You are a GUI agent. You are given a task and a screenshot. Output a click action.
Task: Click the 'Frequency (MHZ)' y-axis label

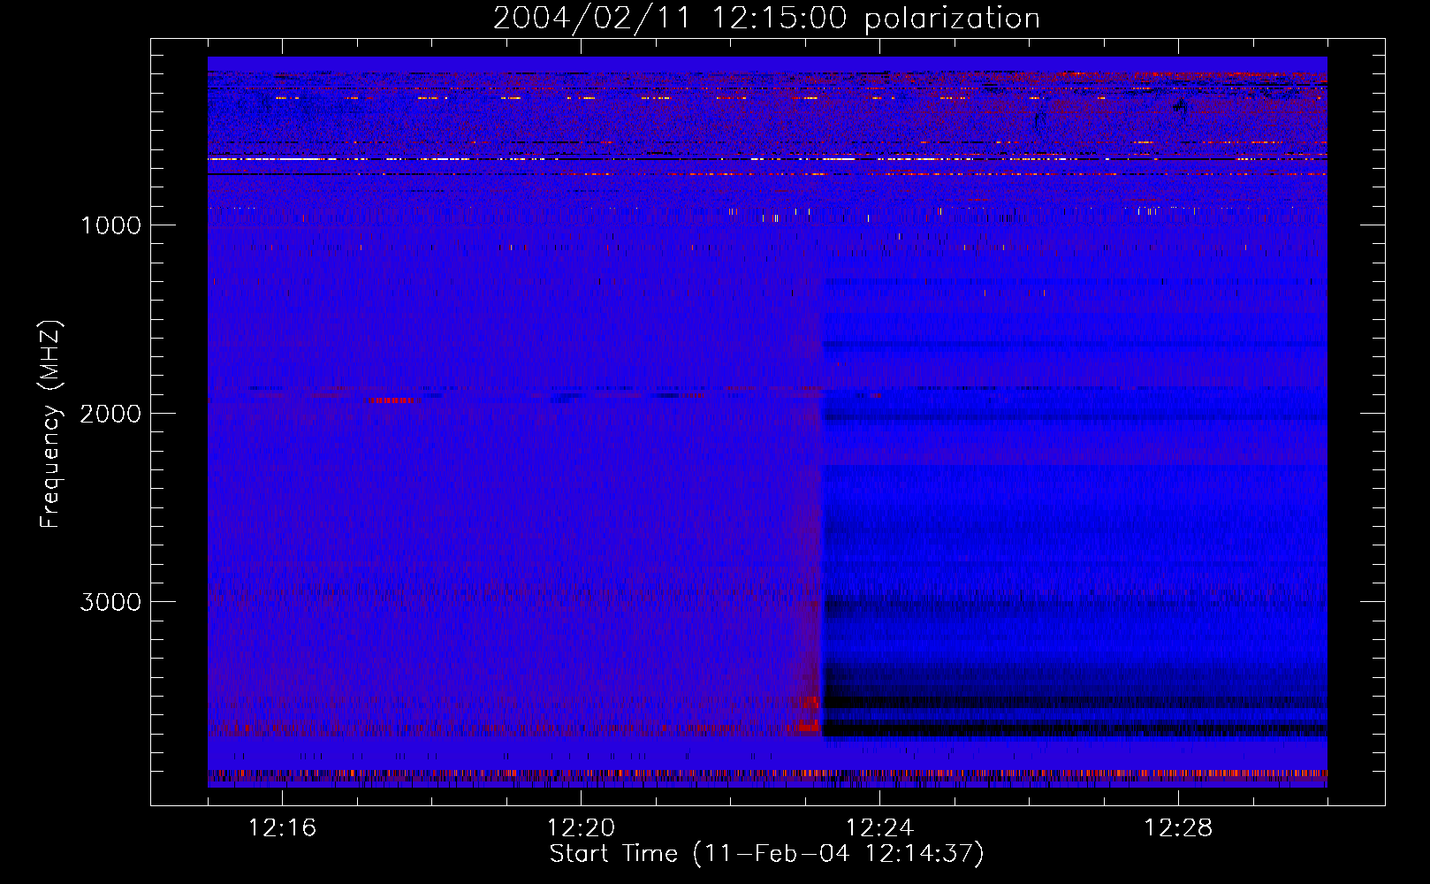coord(50,424)
